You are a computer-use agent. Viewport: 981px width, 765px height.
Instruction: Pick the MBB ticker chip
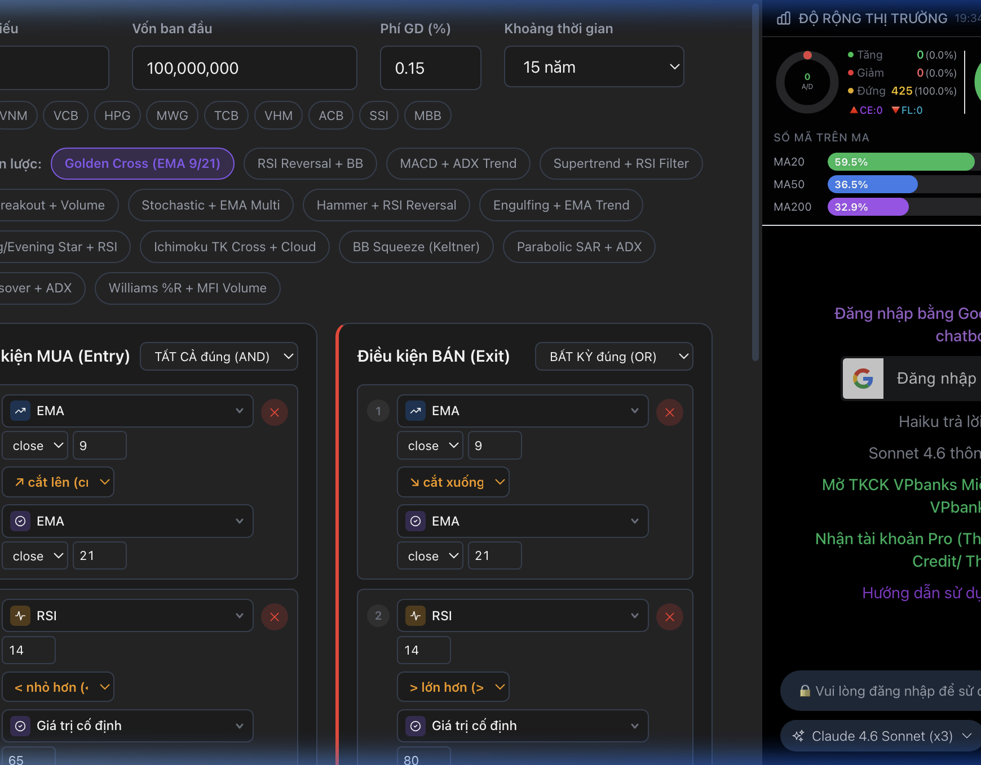(x=427, y=115)
